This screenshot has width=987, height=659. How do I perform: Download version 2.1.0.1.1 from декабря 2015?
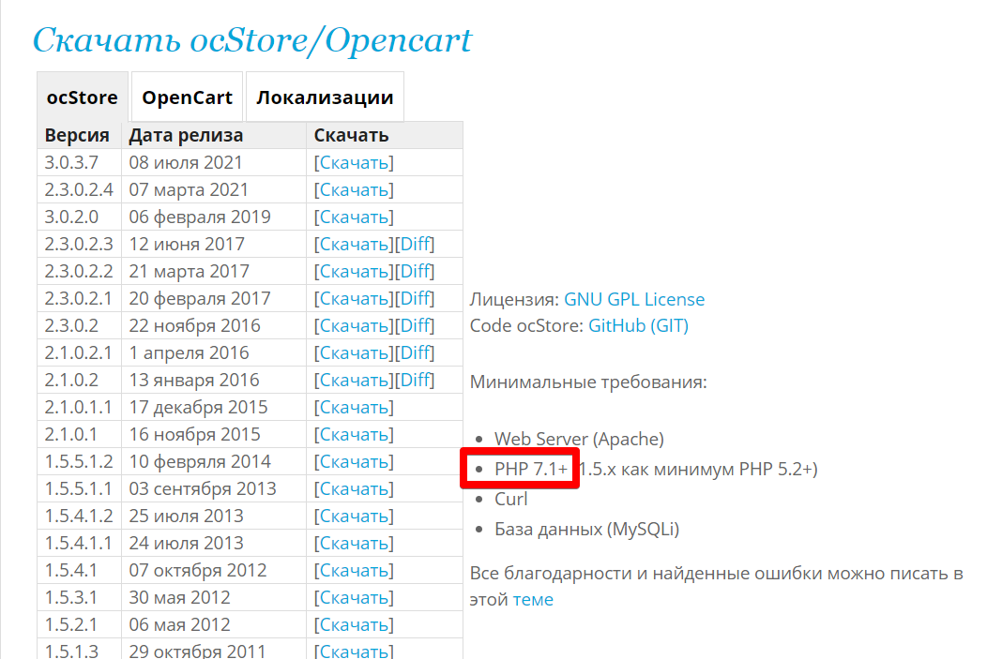pyautogui.click(x=354, y=408)
